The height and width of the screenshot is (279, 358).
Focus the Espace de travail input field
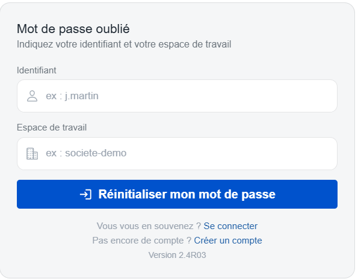click(x=177, y=153)
